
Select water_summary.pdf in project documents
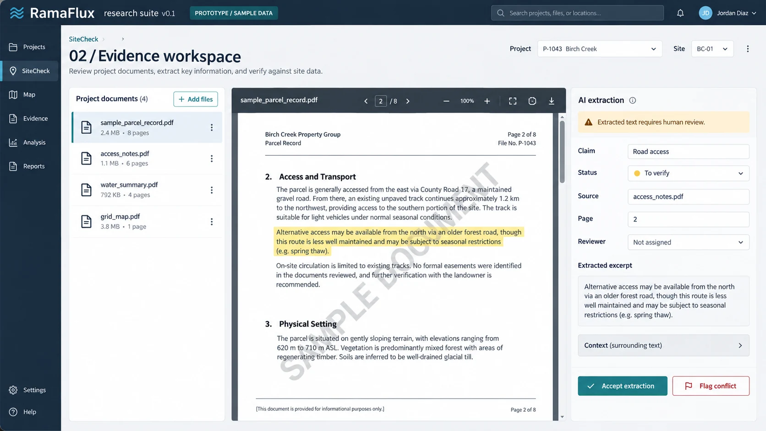tap(147, 190)
